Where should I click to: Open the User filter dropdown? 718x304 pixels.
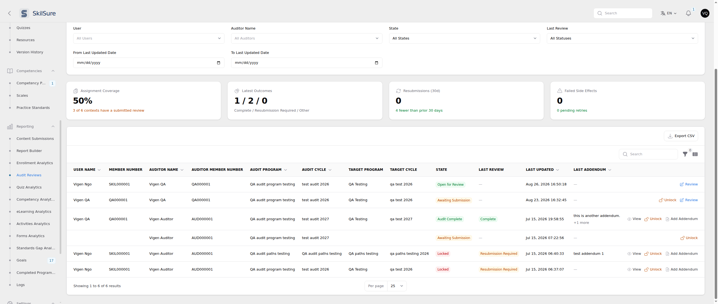coord(149,38)
